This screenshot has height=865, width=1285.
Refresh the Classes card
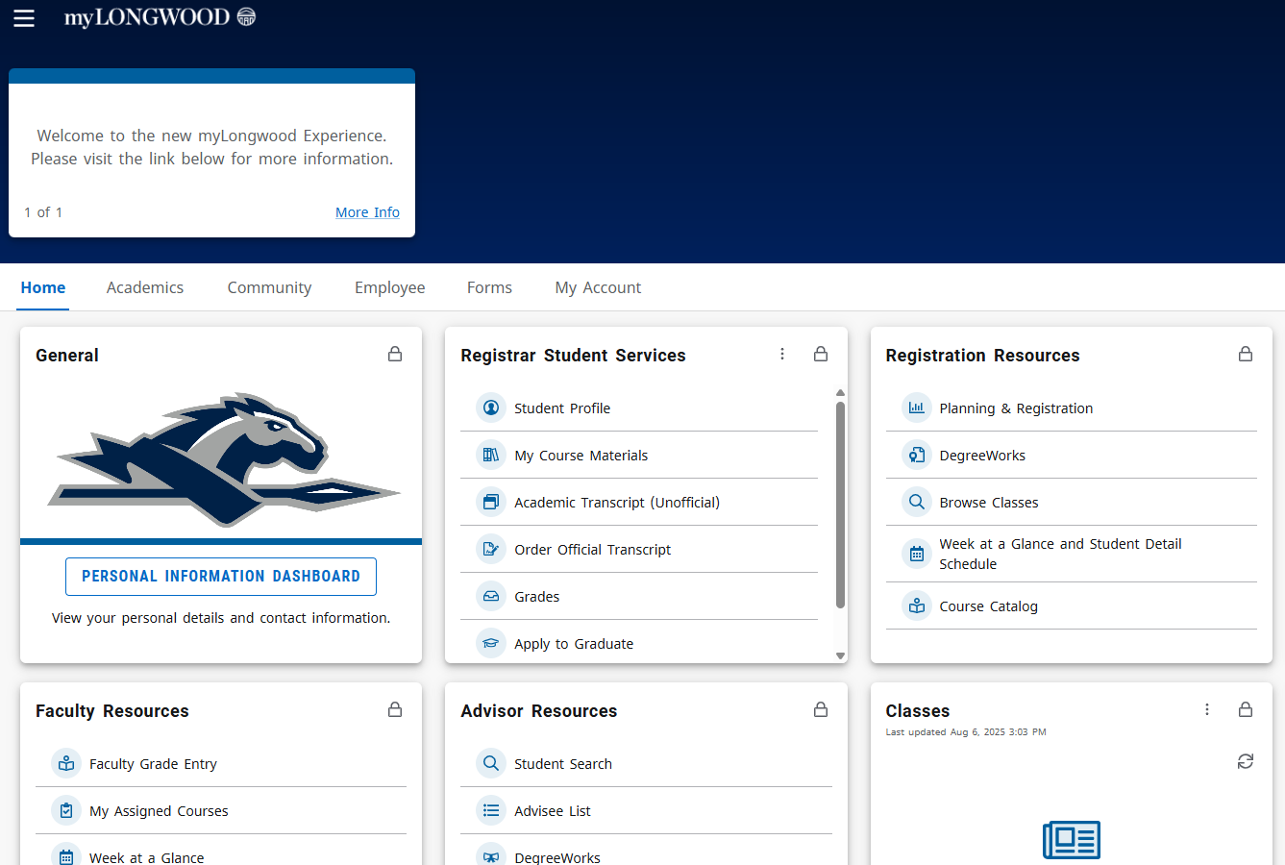(1246, 761)
